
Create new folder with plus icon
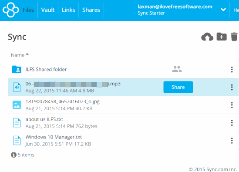(x=222, y=37)
